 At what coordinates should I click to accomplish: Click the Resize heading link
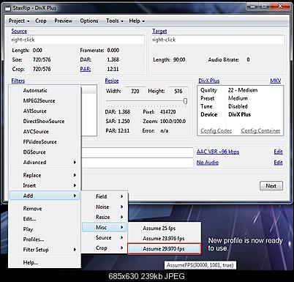[x=112, y=81]
